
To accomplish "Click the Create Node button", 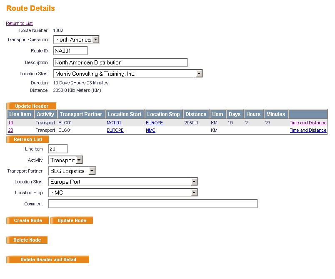I will 27,220.
